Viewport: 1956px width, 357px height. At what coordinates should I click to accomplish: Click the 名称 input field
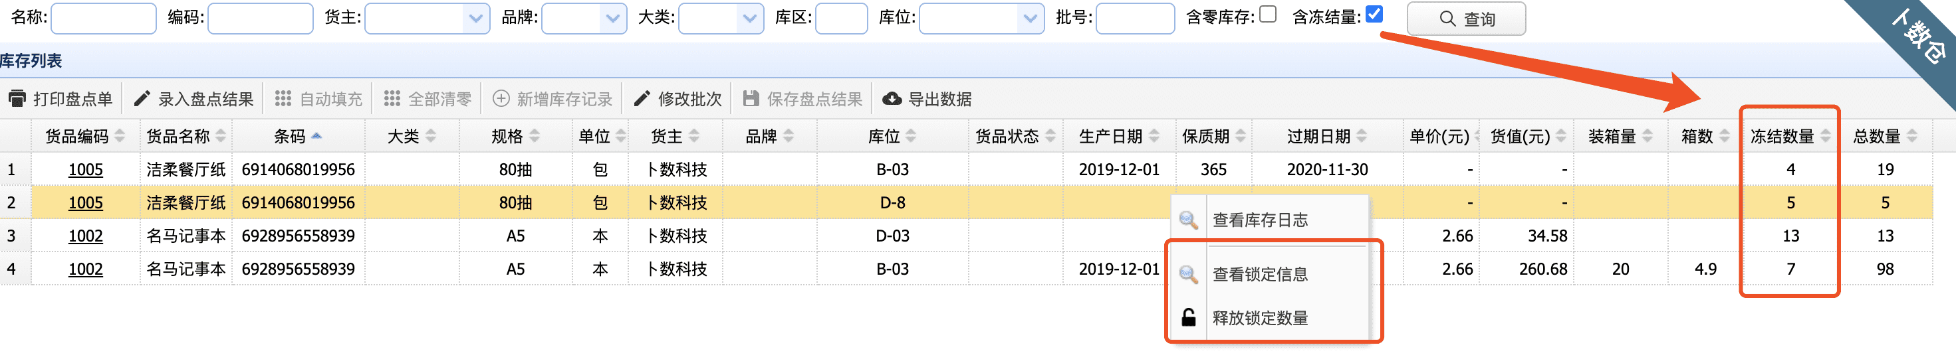[103, 18]
